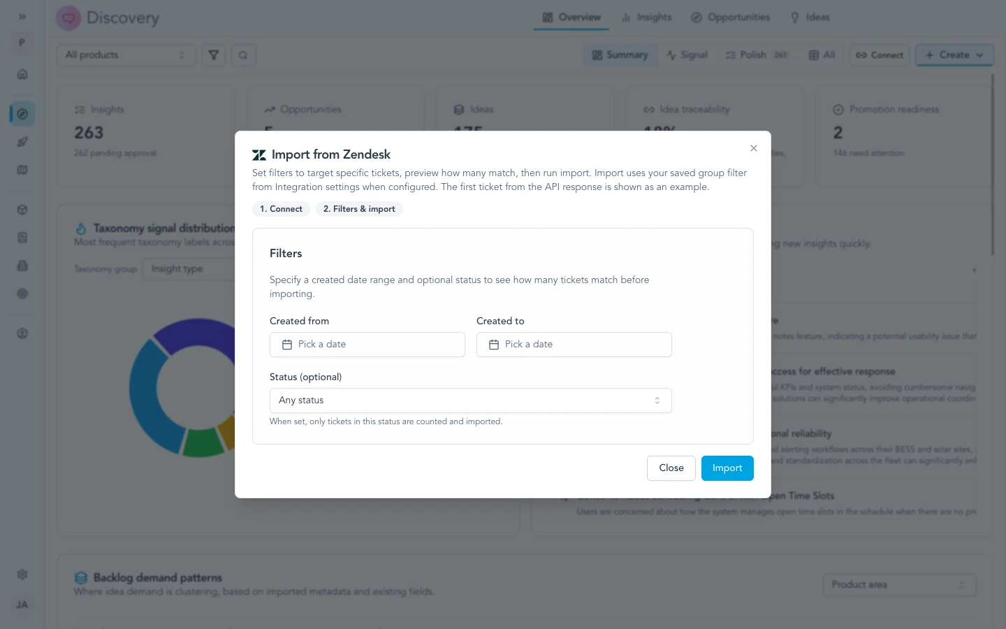Click the Import button
The height and width of the screenshot is (629, 1006).
[x=727, y=468]
